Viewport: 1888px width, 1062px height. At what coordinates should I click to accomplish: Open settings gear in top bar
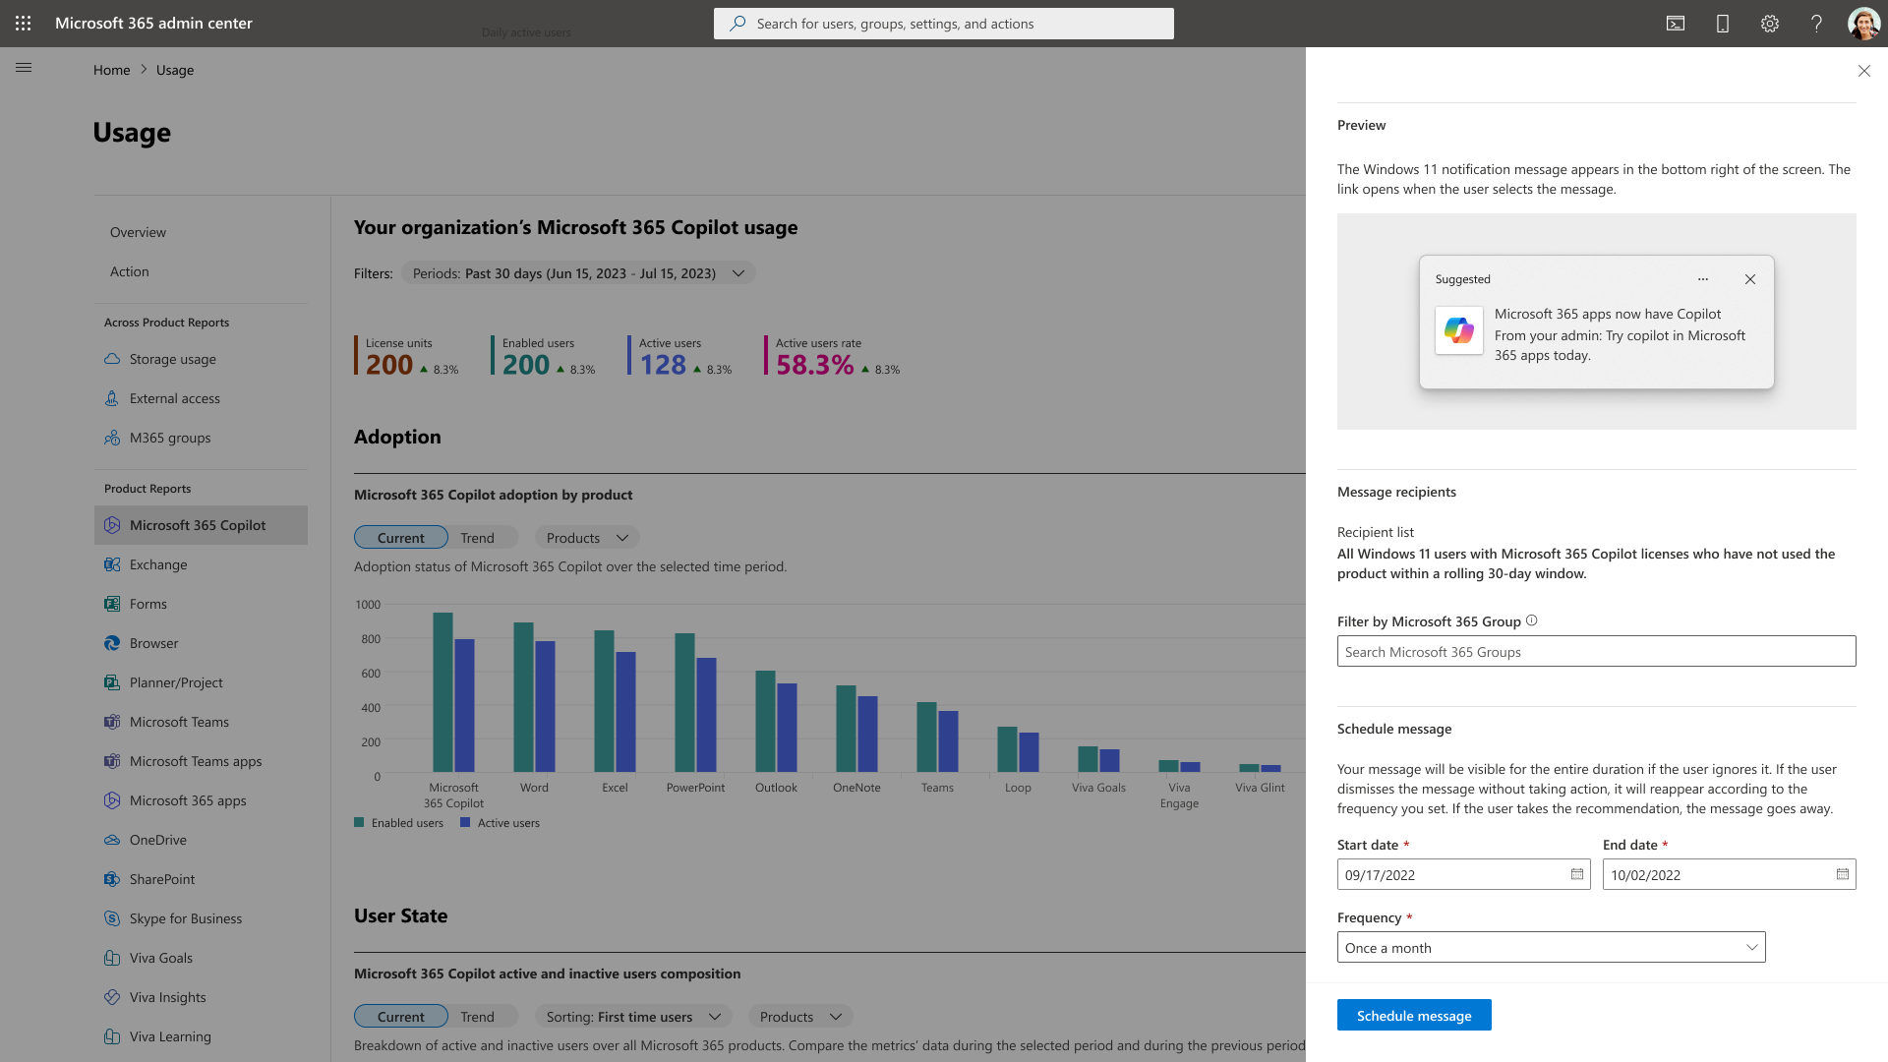pyautogui.click(x=1770, y=24)
